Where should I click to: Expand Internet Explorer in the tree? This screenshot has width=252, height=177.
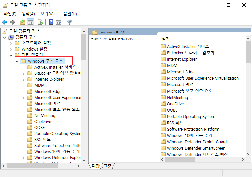point(24,80)
